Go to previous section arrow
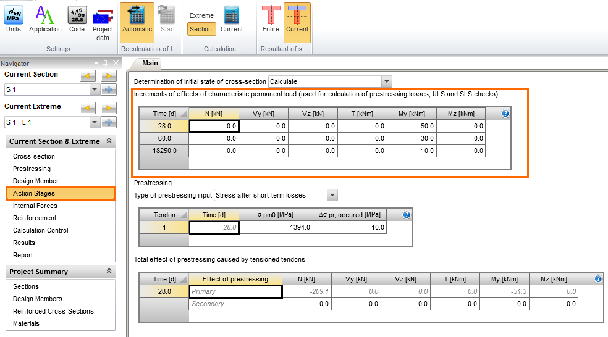Screen dimensions: 608x337 coord(88,76)
